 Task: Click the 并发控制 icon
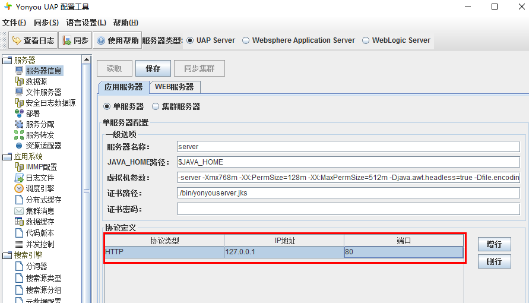(19, 244)
